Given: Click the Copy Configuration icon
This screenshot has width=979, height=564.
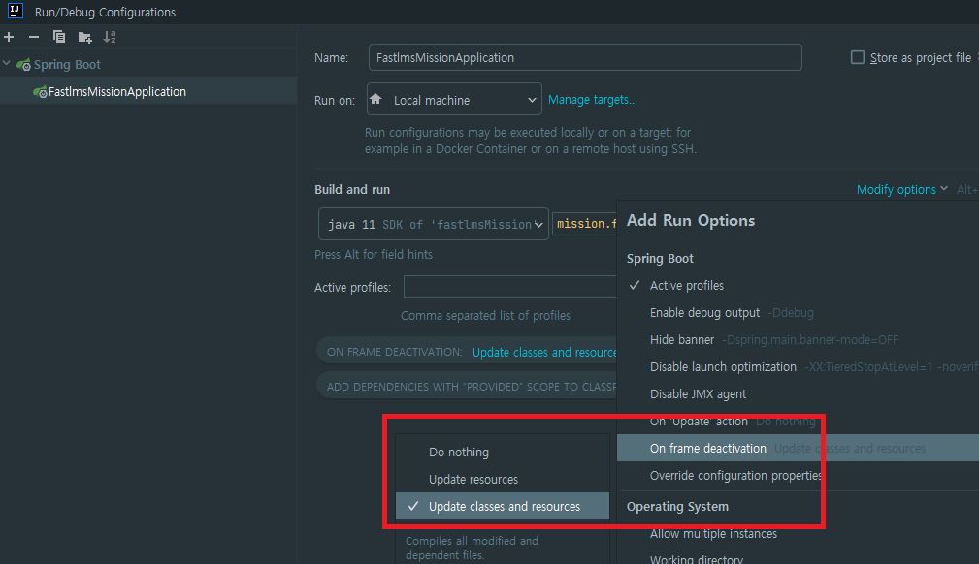Looking at the screenshot, I should [58, 37].
